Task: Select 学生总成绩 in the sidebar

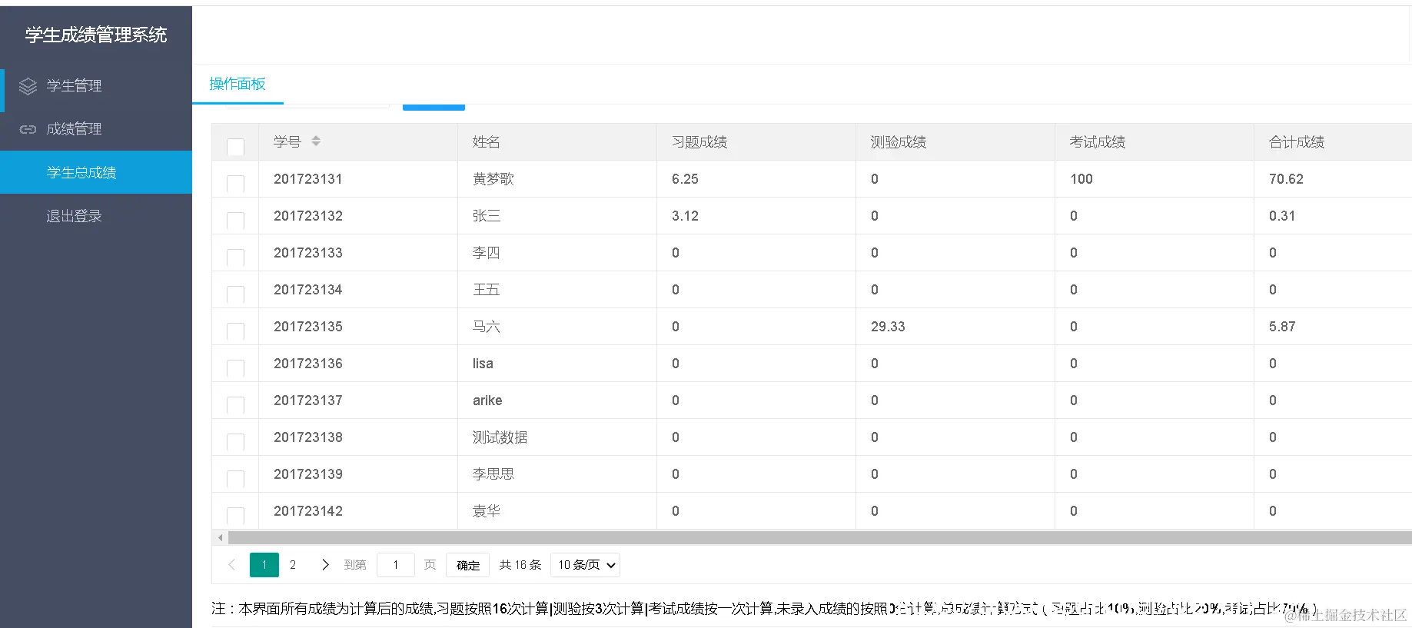Action: click(96, 172)
